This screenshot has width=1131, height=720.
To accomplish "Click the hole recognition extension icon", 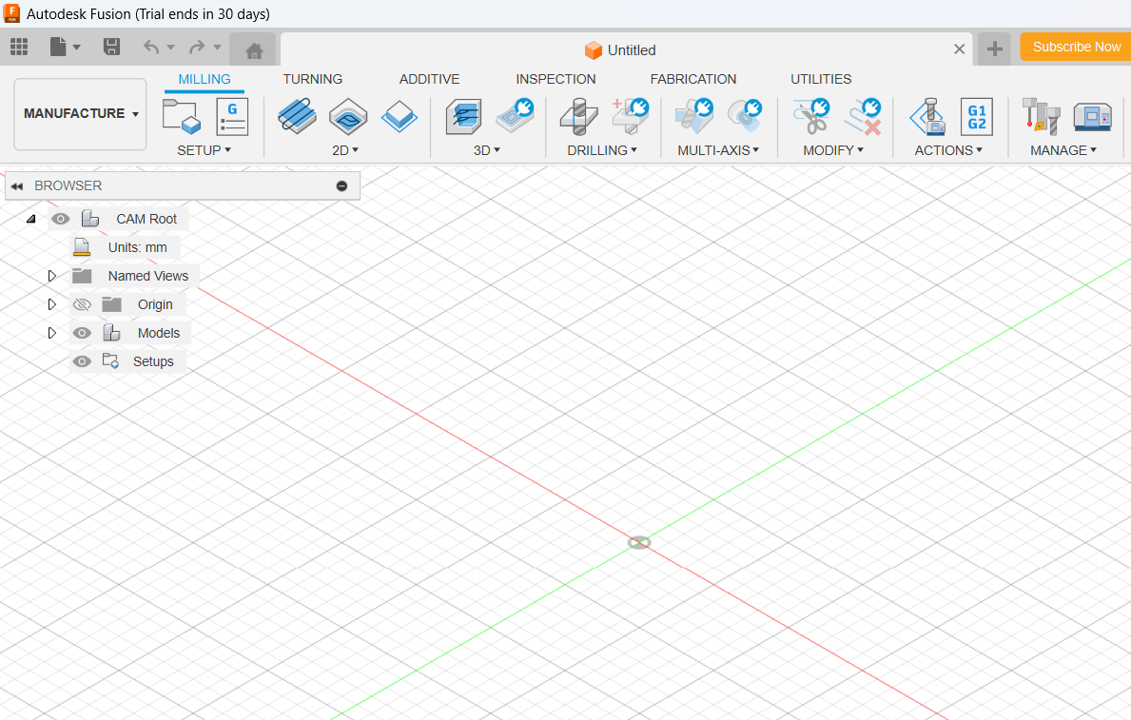I will (631, 116).
